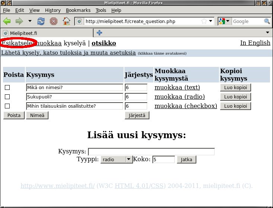Open the list all tabs dropdown
273x208 pixels.
268,32
